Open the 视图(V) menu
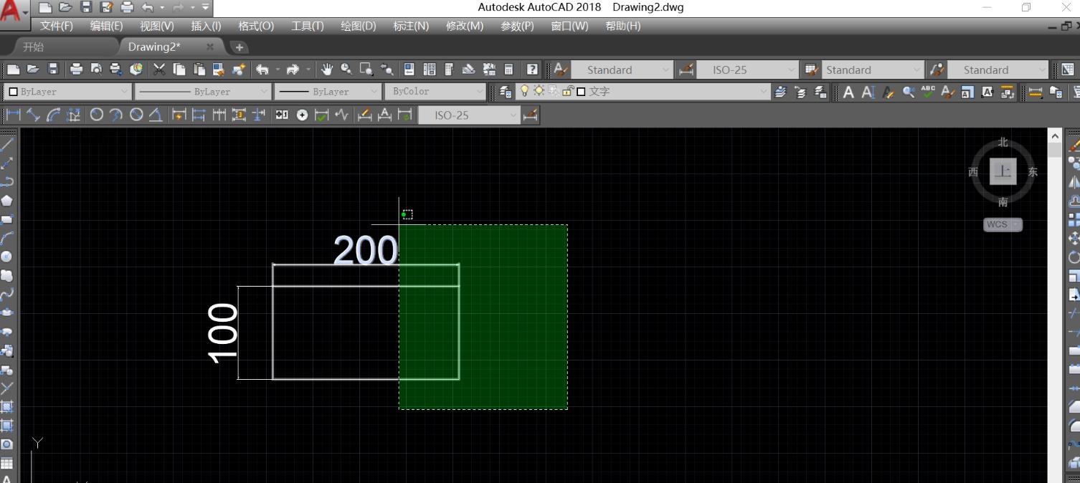The image size is (1080, 483). 157,26
